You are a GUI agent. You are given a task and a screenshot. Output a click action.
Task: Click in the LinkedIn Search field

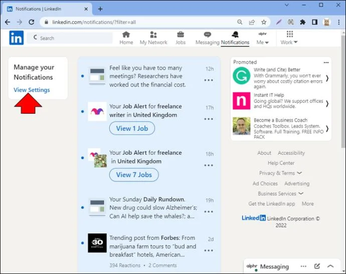click(70, 38)
